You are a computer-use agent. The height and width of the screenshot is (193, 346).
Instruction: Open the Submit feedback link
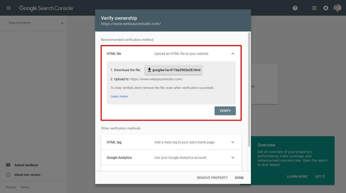pos(26,165)
